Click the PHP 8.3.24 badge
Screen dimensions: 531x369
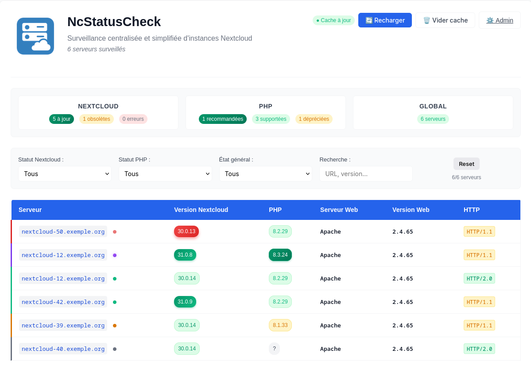[280, 255]
